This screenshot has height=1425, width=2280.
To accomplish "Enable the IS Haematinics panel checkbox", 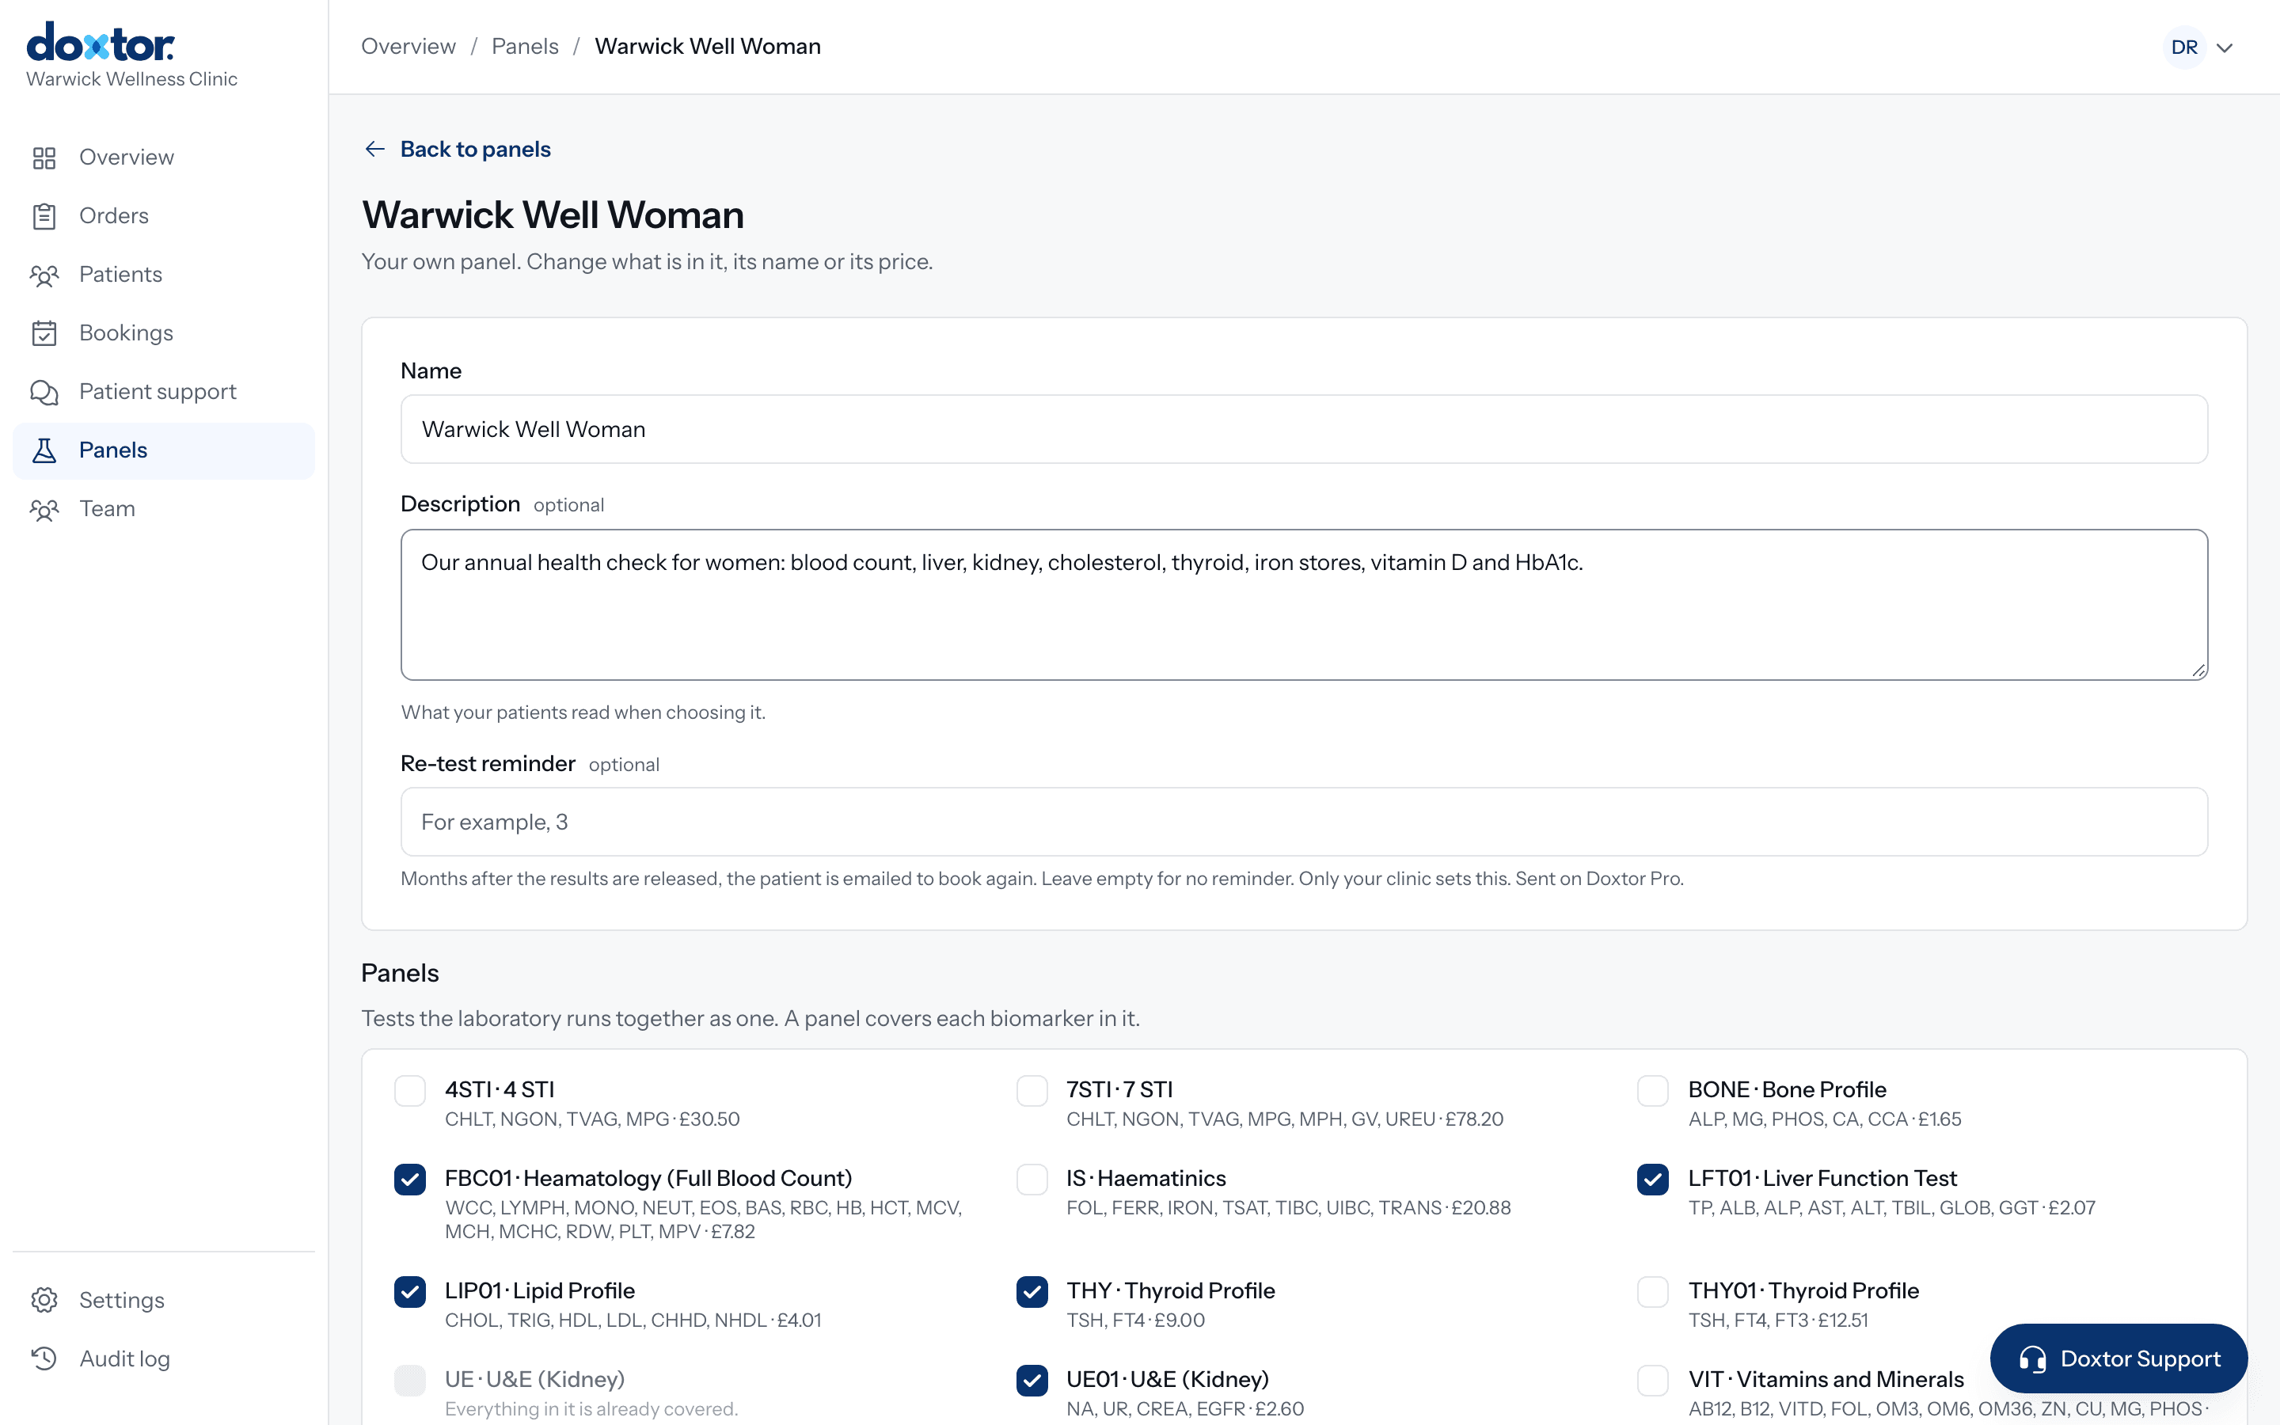I will (1032, 1179).
